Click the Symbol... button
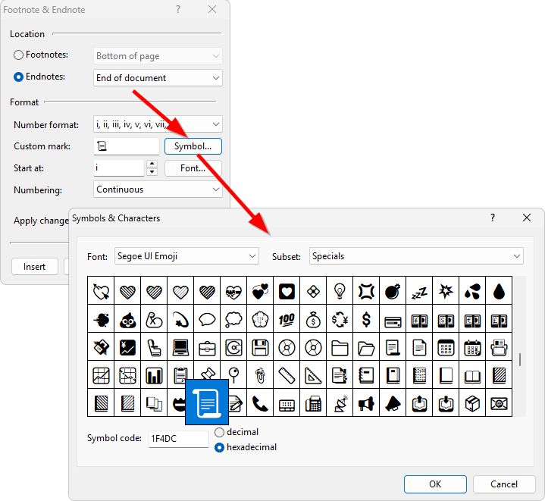This screenshot has width=545, height=501. [193, 146]
